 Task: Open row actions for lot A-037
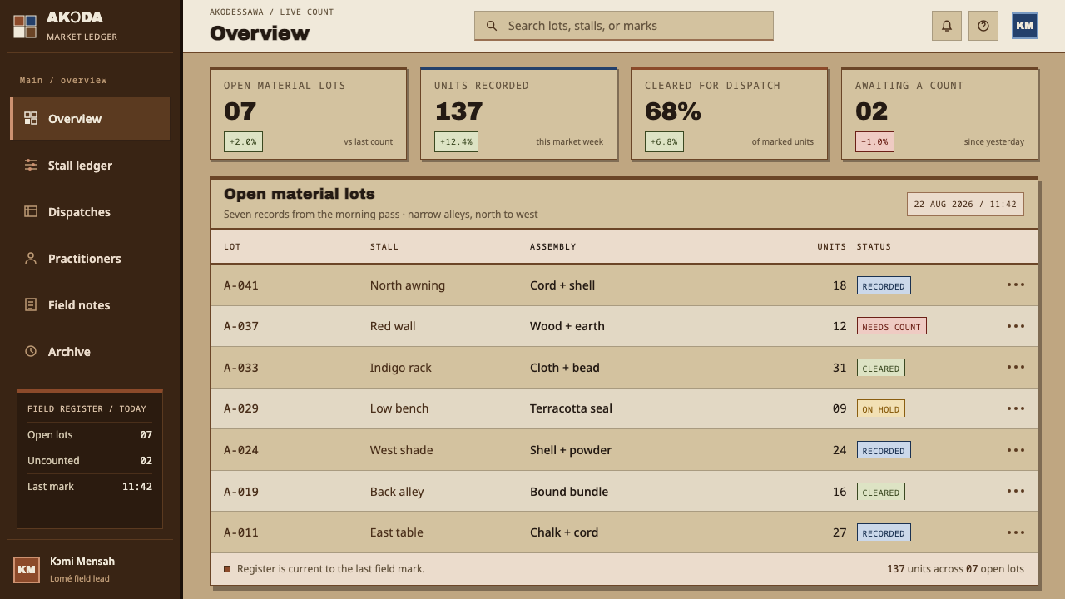click(x=1016, y=326)
